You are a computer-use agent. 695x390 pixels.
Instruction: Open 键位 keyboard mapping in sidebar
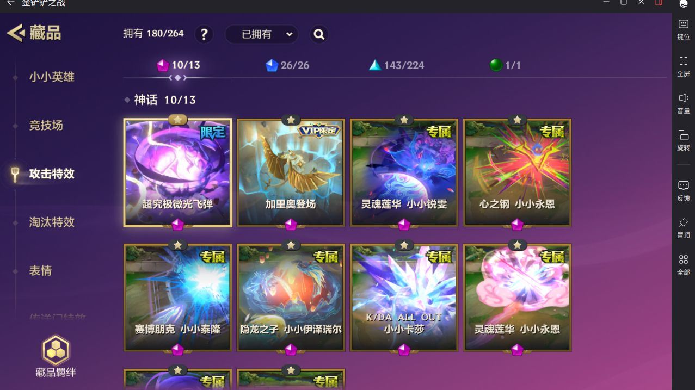point(684,30)
